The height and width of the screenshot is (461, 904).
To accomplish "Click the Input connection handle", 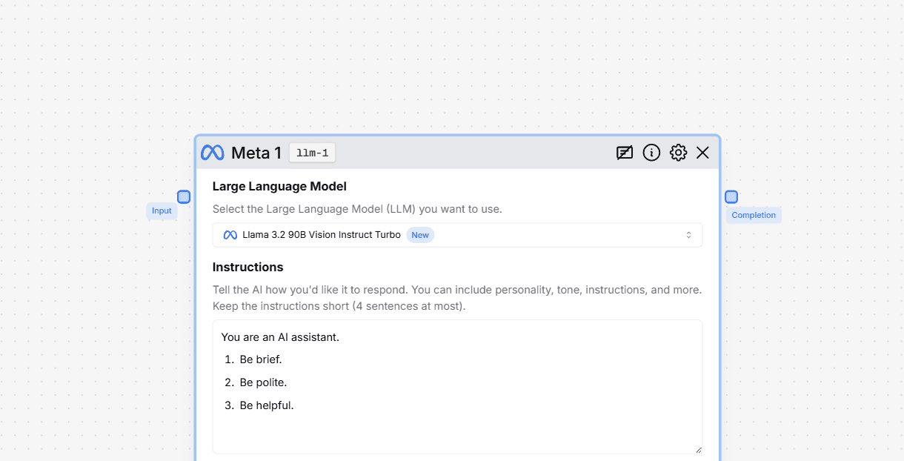I will 184,196.
